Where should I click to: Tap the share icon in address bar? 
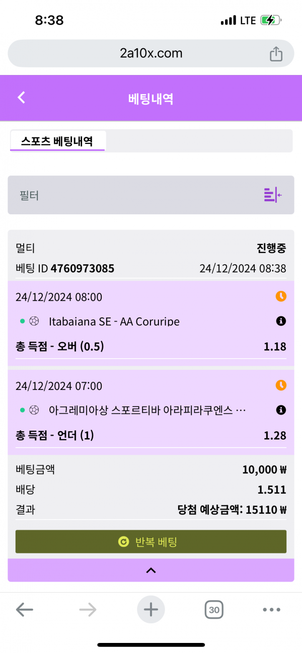pos(276,54)
